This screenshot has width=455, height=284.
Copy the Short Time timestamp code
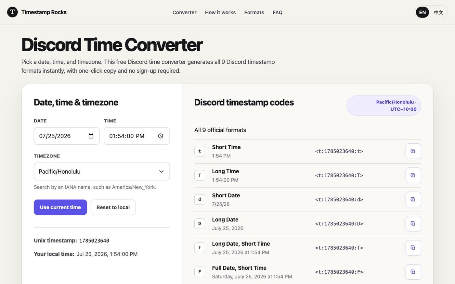[x=413, y=151]
